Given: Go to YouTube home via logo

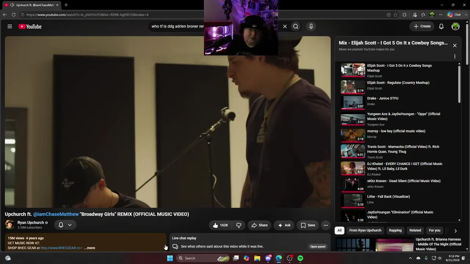Looking at the screenshot, I should point(30,26).
